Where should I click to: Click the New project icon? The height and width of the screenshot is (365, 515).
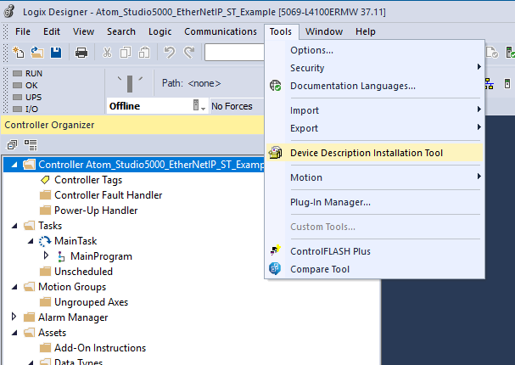[19, 53]
